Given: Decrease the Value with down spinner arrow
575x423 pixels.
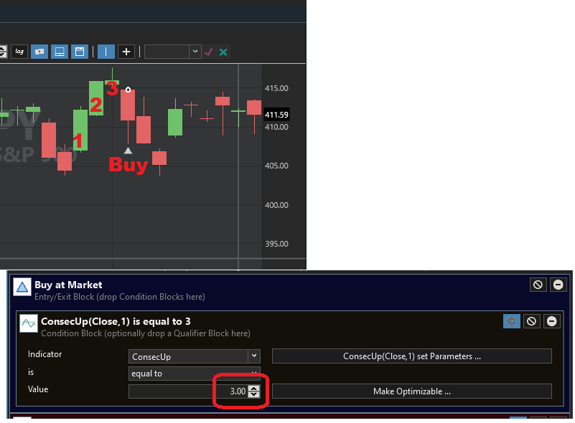Looking at the screenshot, I should (254, 394).
